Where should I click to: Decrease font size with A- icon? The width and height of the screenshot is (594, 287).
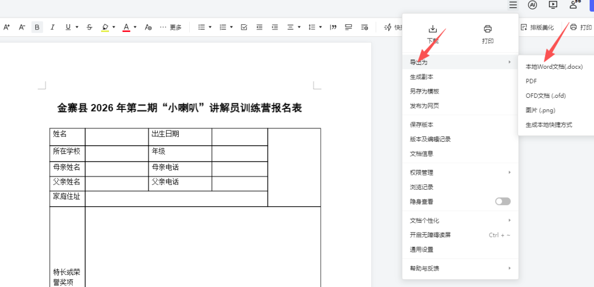click(x=22, y=27)
